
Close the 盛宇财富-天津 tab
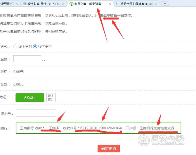coord(63,4)
